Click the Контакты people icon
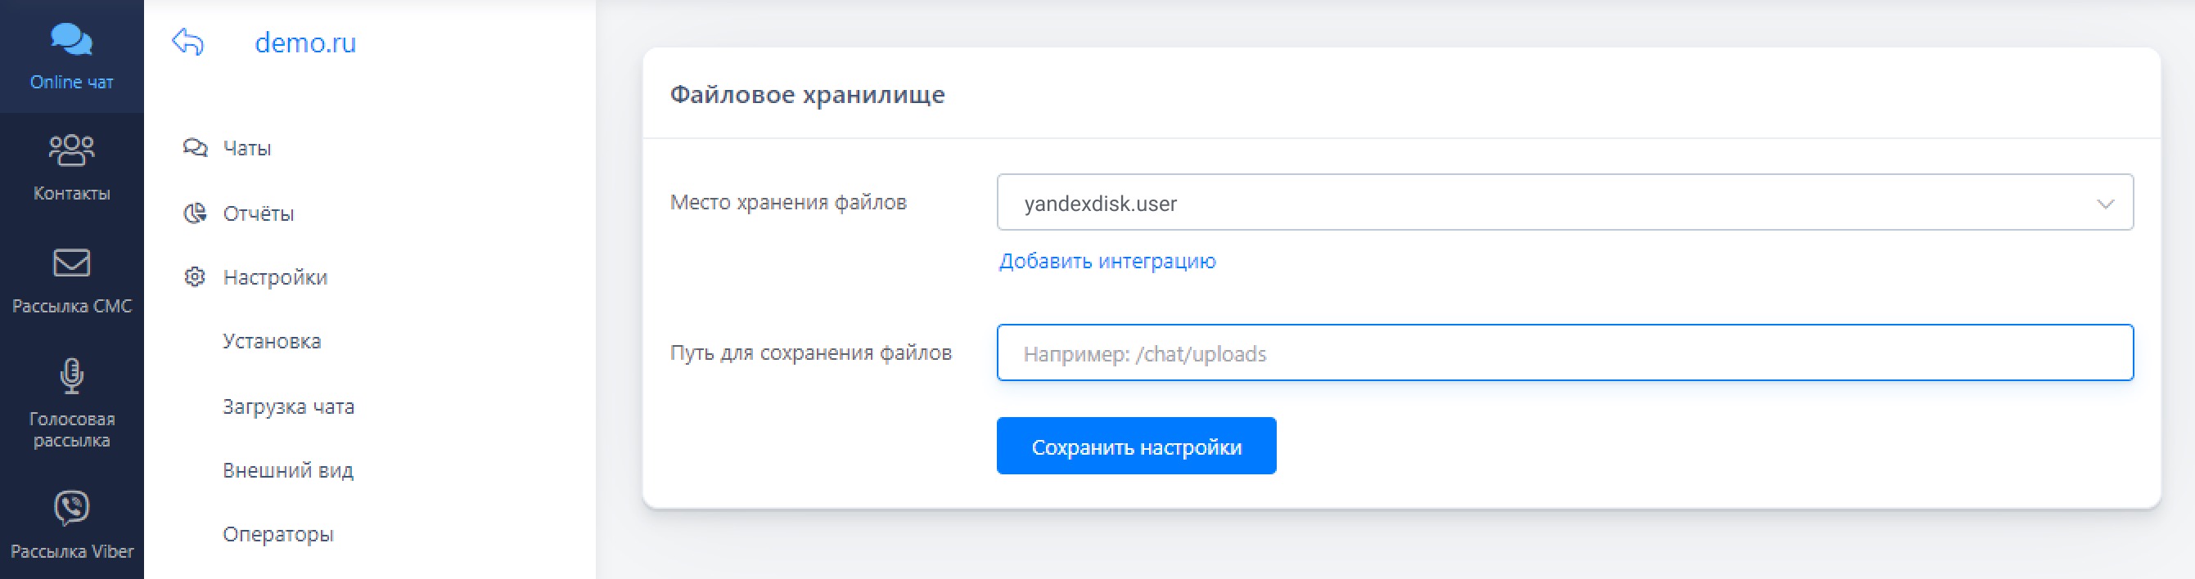Screen dimensions: 2195x579 coord(71,150)
